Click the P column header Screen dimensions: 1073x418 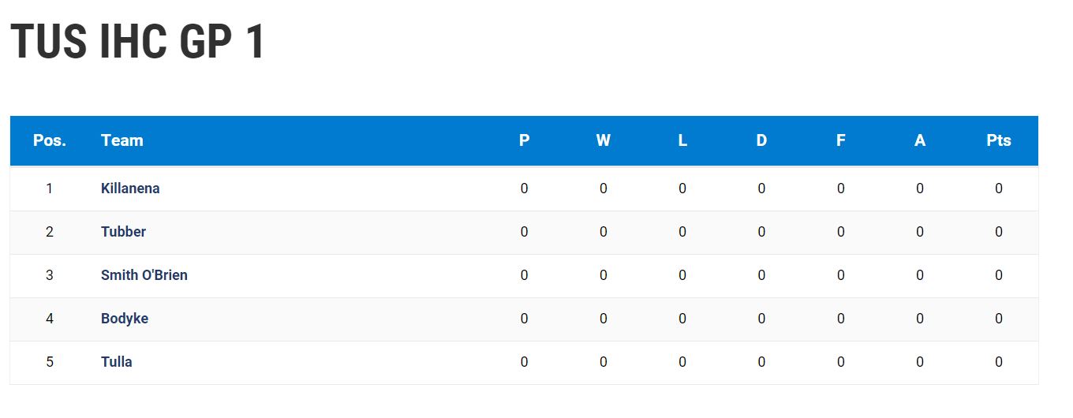click(x=524, y=140)
